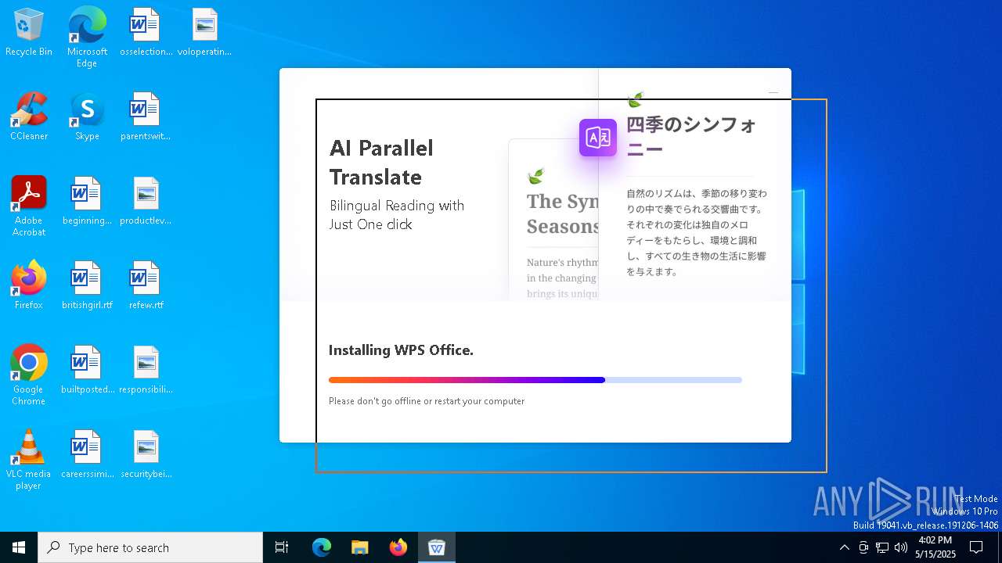
Task: Select the refew.rtf file icon
Action: coord(146,286)
